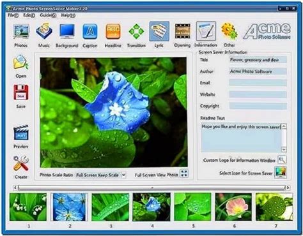303x236 pixels.
Task: Select thumbnail 2 with blue flowers
Action: click(69, 207)
